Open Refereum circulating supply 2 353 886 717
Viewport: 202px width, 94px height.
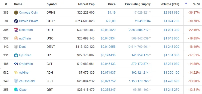click(139, 30)
